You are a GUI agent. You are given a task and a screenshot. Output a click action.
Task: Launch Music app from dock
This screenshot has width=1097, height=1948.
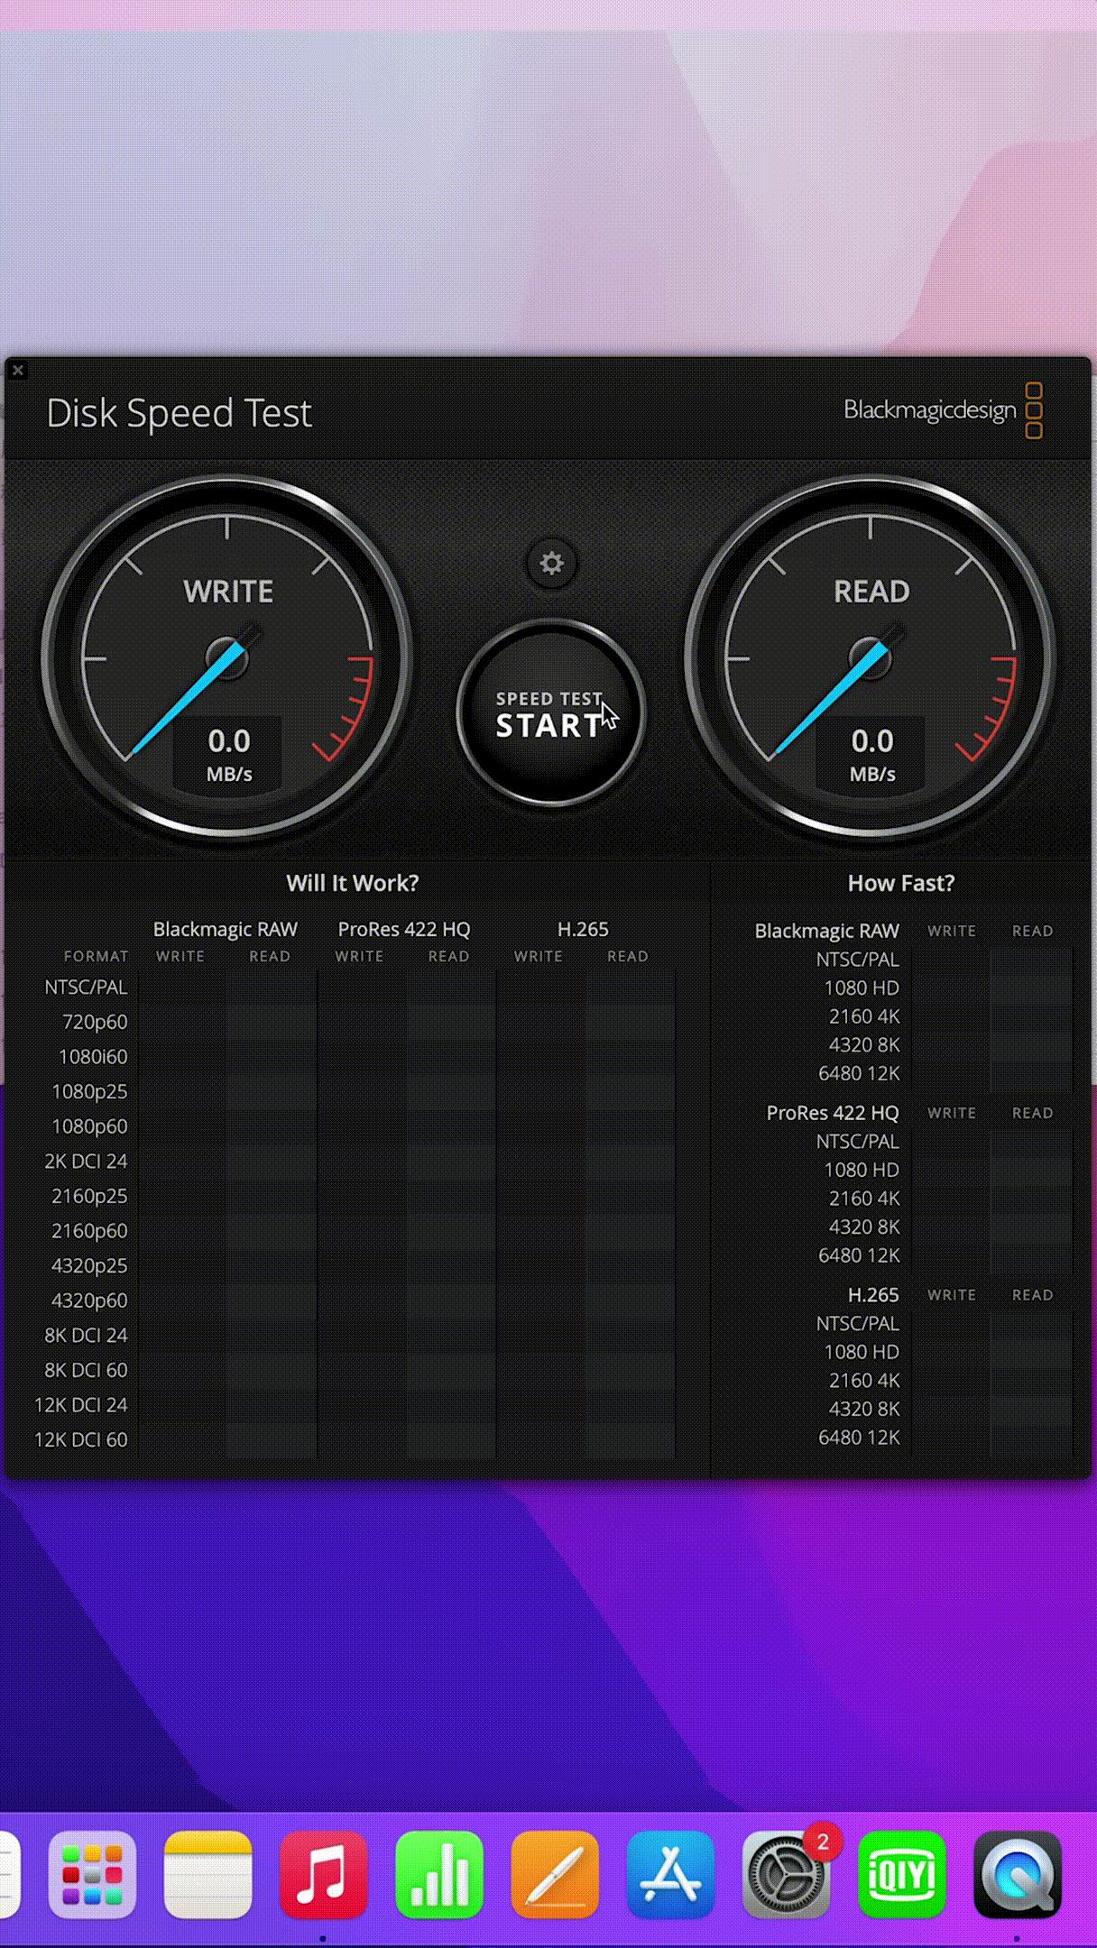tap(323, 1874)
